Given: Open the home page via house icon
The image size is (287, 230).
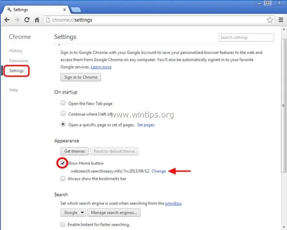Looking at the screenshot, I should 37,20.
